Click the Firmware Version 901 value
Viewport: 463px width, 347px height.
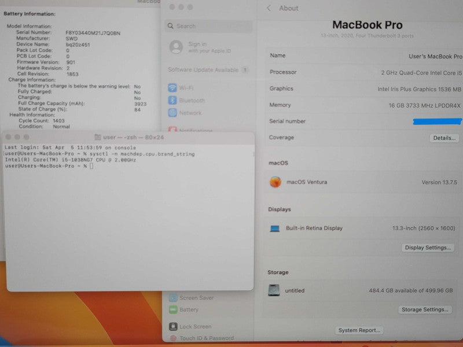click(x=71, y=62)
